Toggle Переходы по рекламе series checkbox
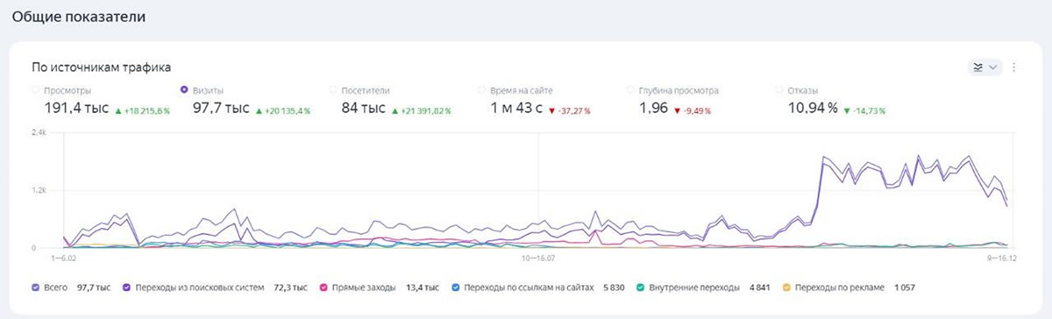 786,287
